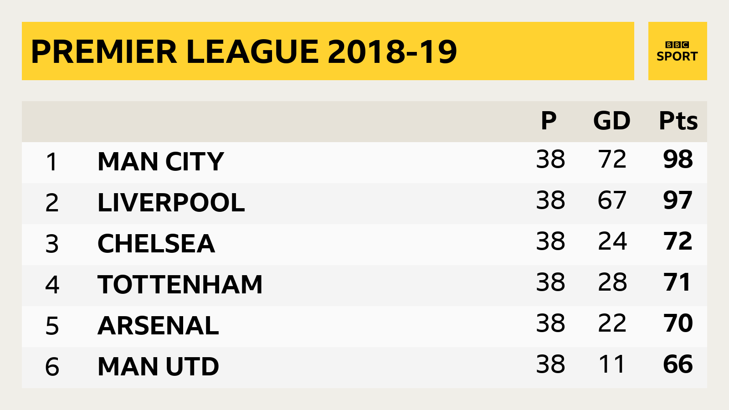The height and width of the screenshot is (410, 729).
Task: Select the P column header
Action: 549,121
